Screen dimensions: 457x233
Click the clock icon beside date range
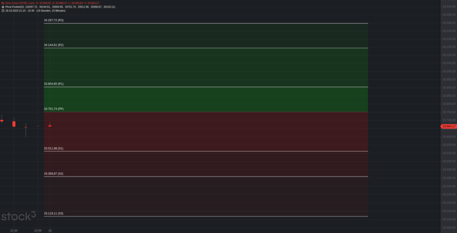[3, 11]
